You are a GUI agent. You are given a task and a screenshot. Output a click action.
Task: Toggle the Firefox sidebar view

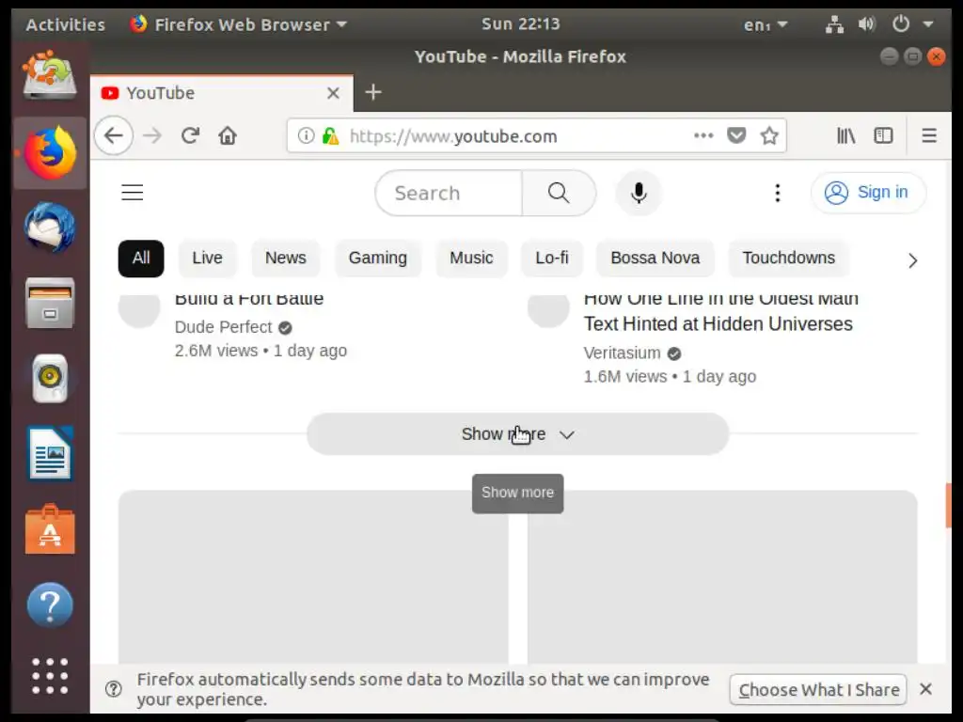(x=884, y=135)
